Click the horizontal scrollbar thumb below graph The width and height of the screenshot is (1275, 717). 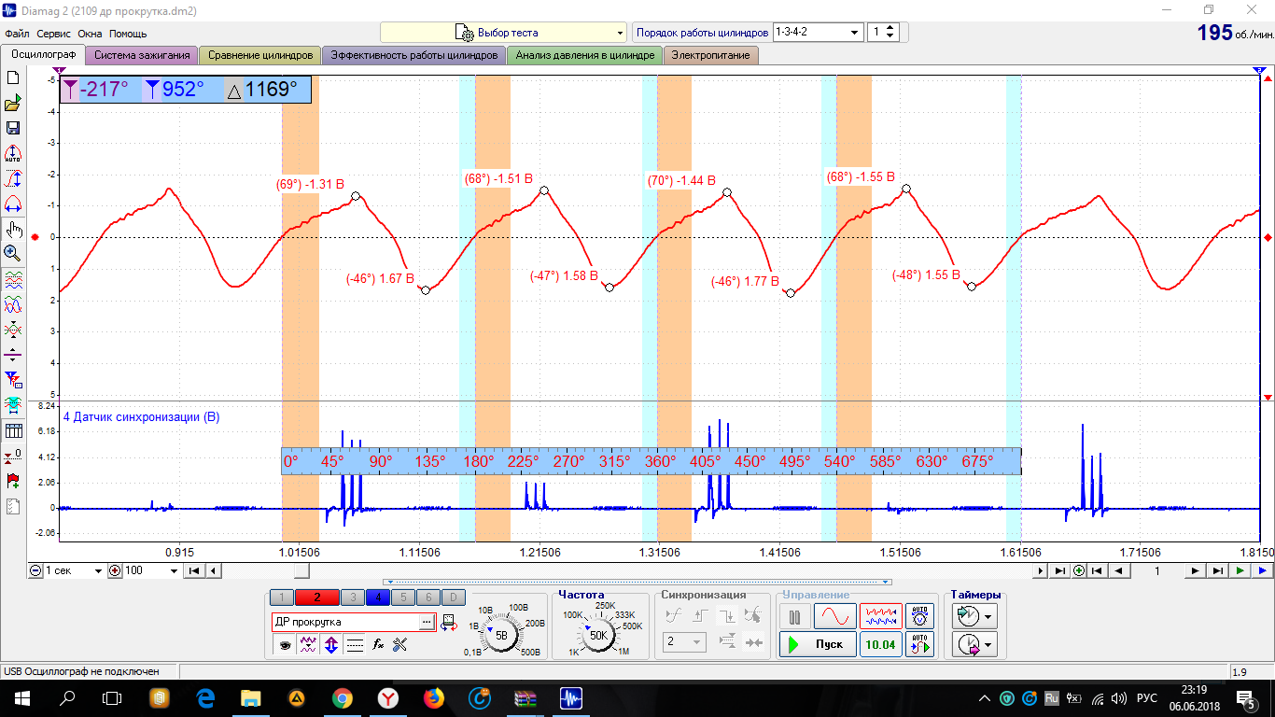302,570
